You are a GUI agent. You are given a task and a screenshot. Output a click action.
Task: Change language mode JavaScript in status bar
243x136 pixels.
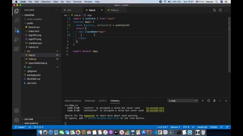tap(202, 127)
